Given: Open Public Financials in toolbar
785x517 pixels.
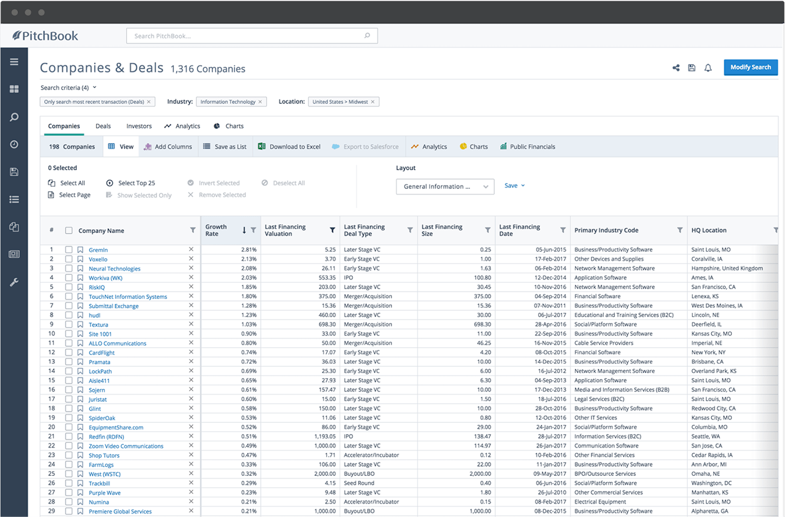Looking at the screenshot, I should 527,147.
